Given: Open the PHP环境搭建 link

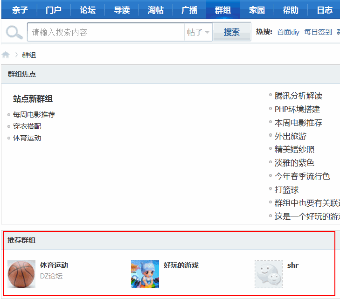Looking at the screenshot, I should click(x=297, y=110).
